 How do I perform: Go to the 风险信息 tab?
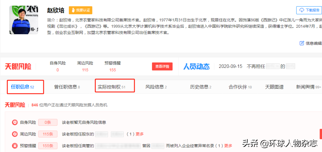(156, 87)
